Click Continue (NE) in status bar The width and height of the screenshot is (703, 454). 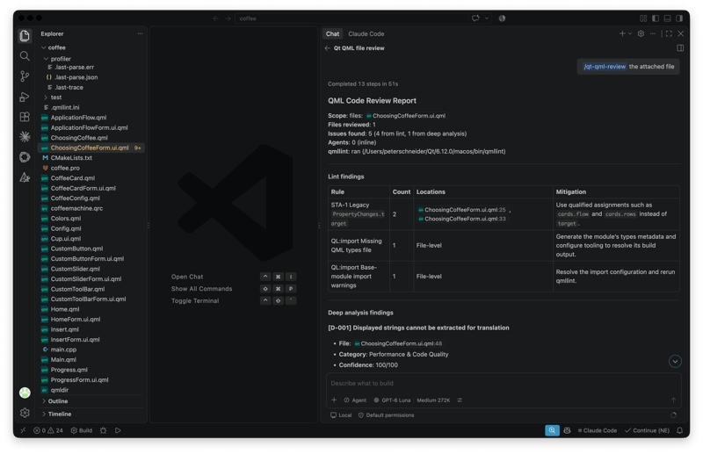point(647,430)
